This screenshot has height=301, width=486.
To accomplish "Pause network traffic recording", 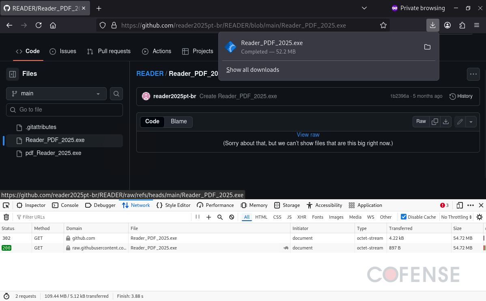I will pyautogui.click(x=197, y=217).
